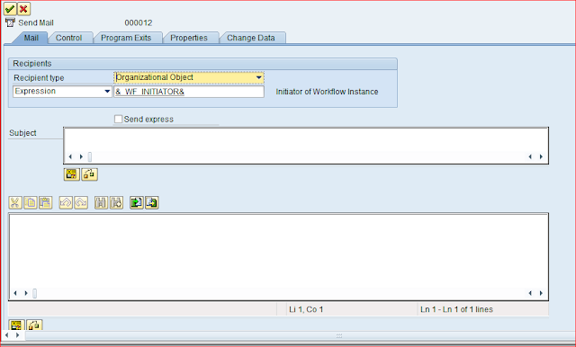Click the bottom window scroll-right arrow

[17, 335]
